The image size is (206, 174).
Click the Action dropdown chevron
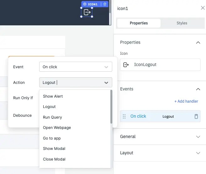coord(106,83)
